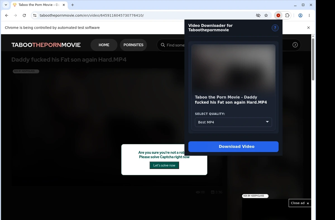This screenshot has height=220, width=335.
Task: Bookmark this page with the star icon
Action: point(266,15)
